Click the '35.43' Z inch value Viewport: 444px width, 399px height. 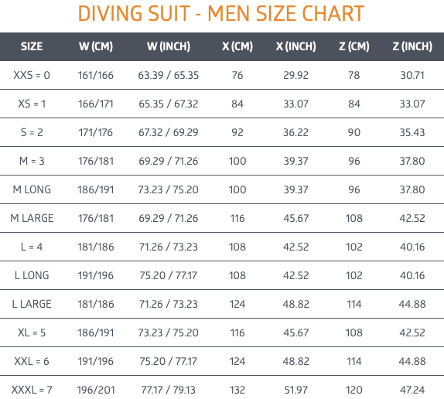point(412,132)
